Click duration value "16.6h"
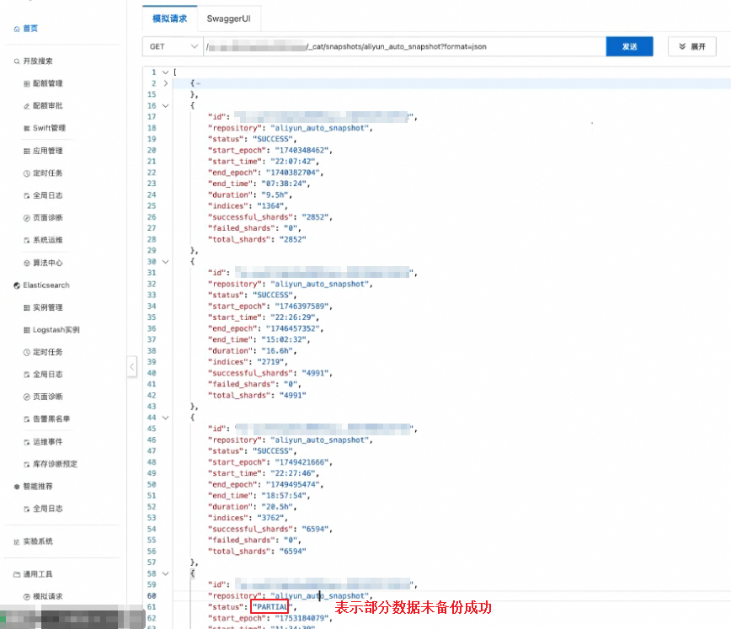Image resolution: width=731 pixels, height=629 pixels. pos(276,350)
